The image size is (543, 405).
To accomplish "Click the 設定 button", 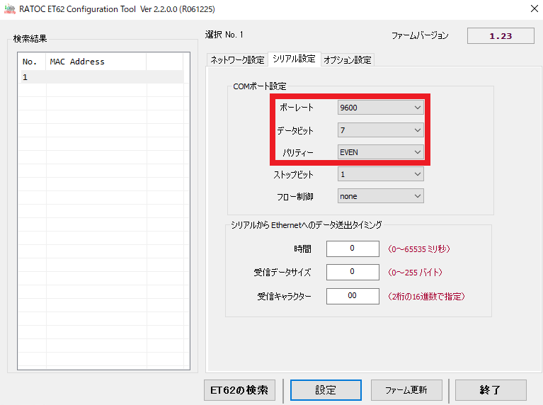I will 326,390.
